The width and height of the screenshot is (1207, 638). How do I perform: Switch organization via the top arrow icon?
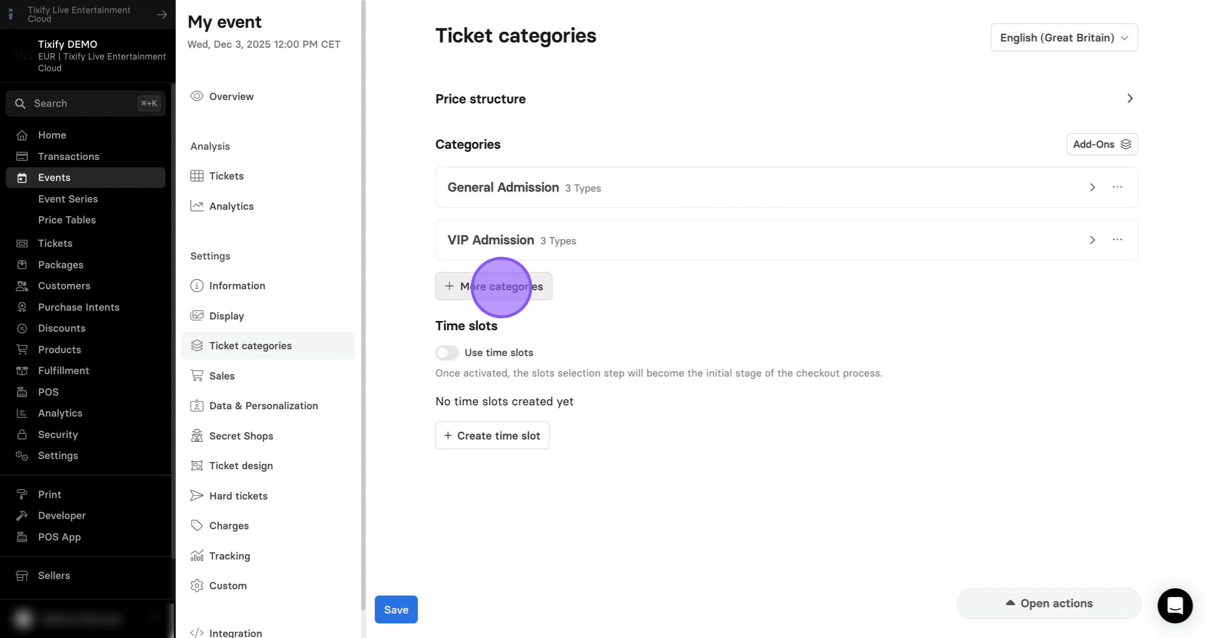tap(162, 15)
